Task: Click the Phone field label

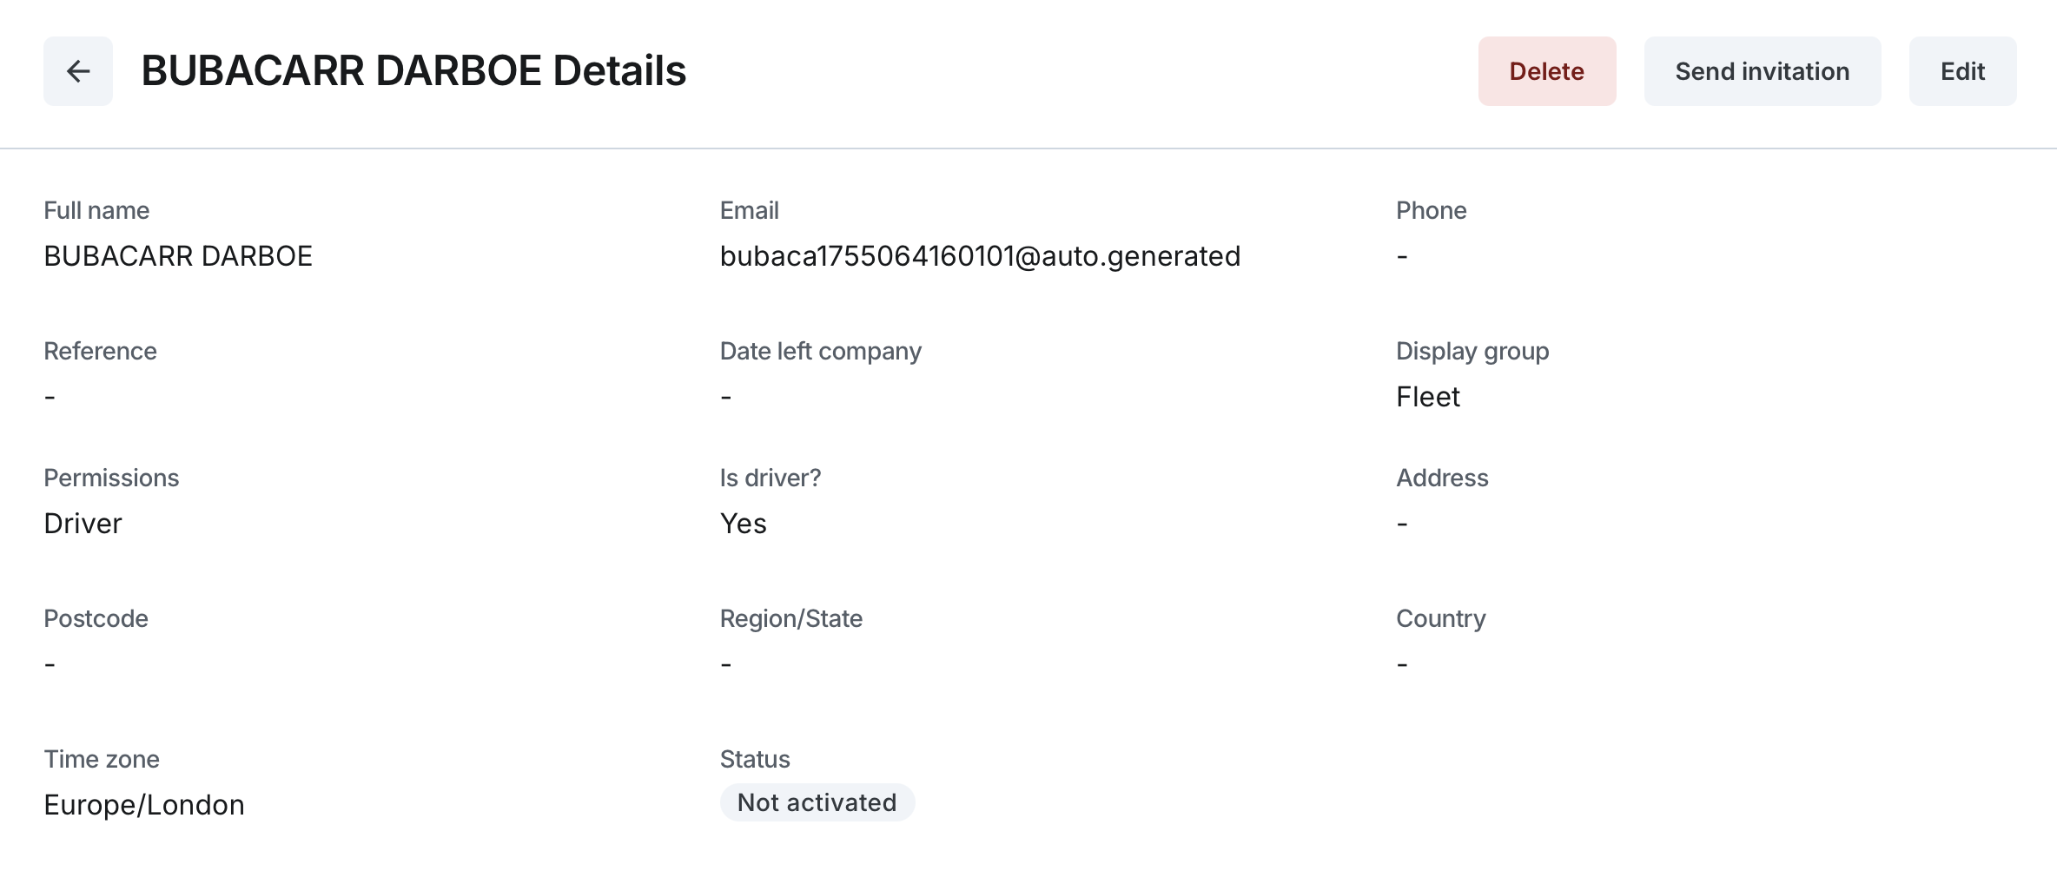Action: (x=1431, y=210)
